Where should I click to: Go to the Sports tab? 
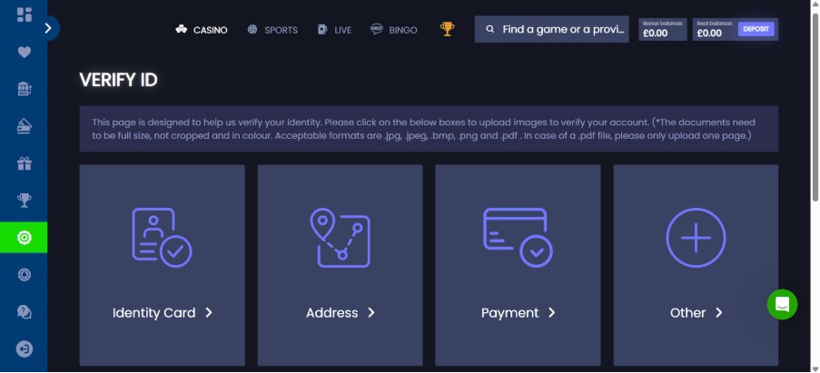click(x=272, y=30)
